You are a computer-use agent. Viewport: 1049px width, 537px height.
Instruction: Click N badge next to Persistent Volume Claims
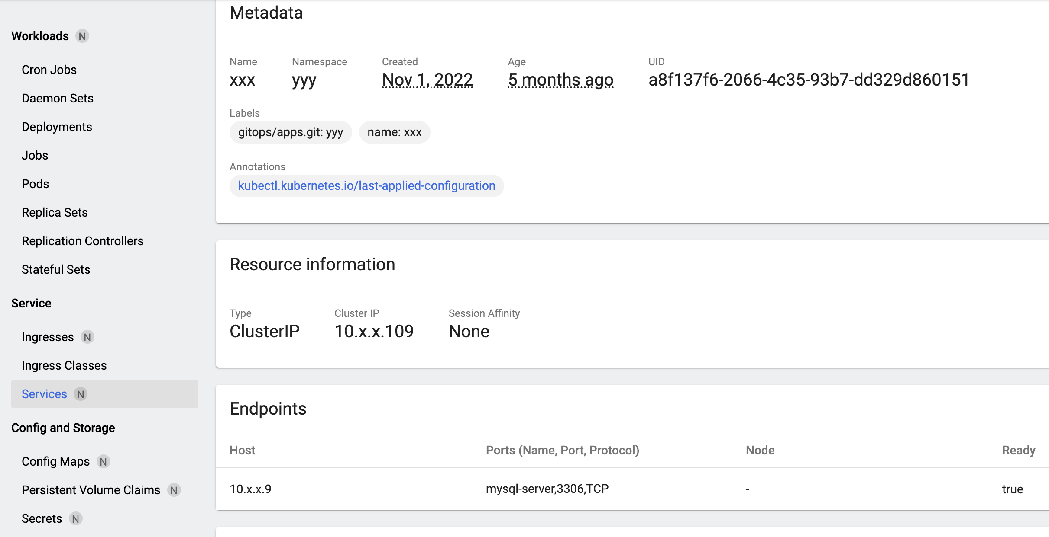174,490
